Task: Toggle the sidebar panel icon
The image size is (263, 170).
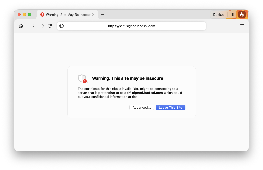Action: (232, 15)
